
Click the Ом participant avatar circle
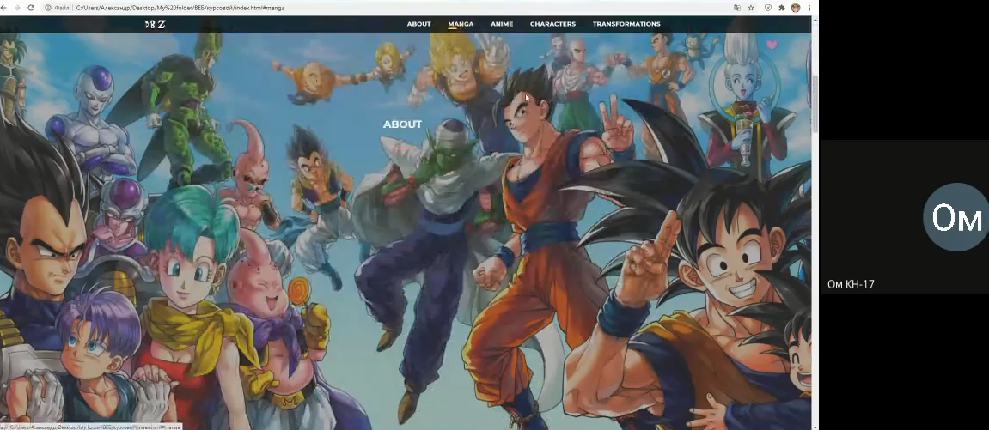pyautogui.click(x=955, y=218)
